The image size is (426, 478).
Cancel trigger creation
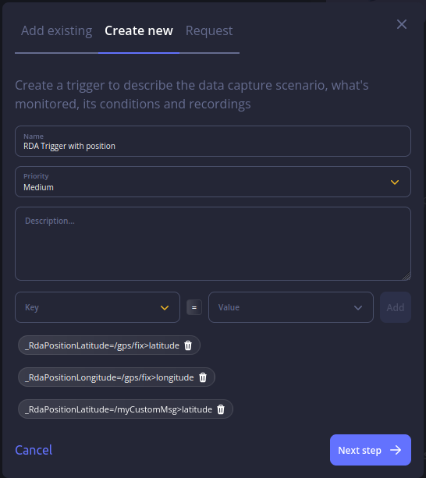34,450
